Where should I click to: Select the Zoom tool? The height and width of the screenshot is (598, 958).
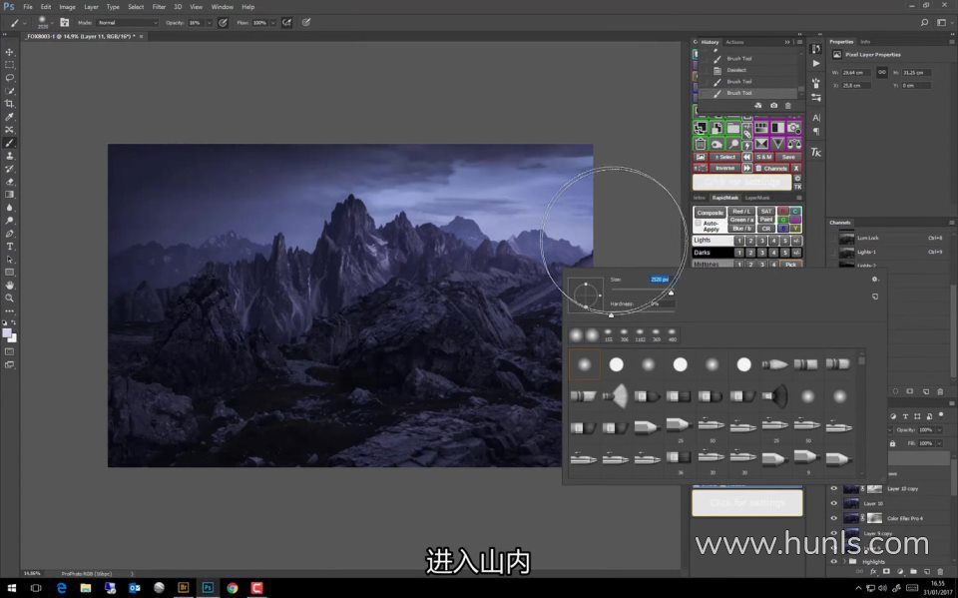[9, 298]
